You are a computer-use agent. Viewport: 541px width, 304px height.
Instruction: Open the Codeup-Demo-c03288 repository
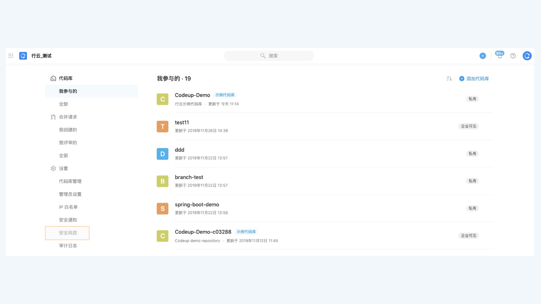coord(203,232)
